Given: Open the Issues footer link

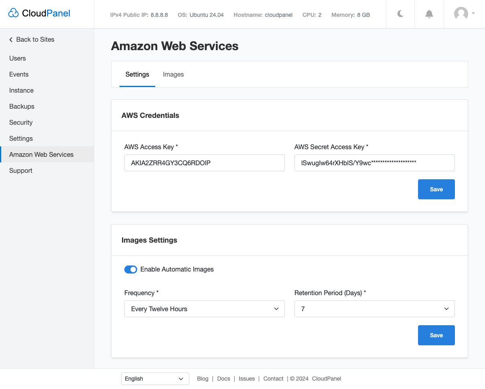Looking at the screenshot, I should click(x=246, y=379).
